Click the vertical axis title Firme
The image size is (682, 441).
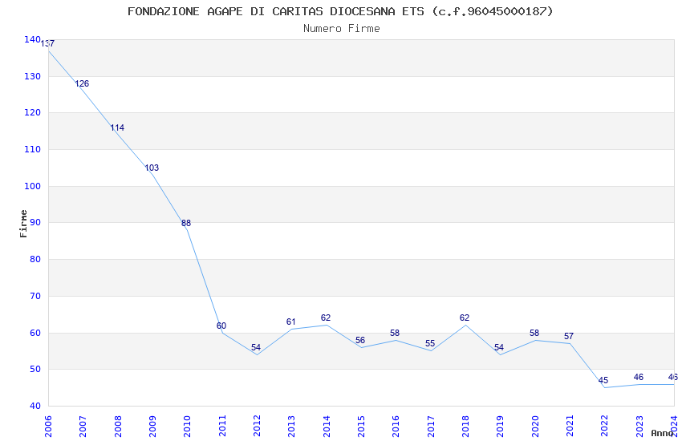pyautogui.click(x=23, y=224)
